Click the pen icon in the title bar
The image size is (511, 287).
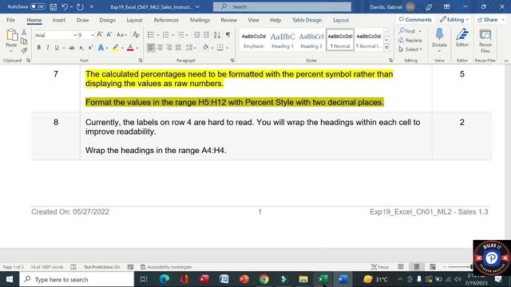click(x=429, y=6)
